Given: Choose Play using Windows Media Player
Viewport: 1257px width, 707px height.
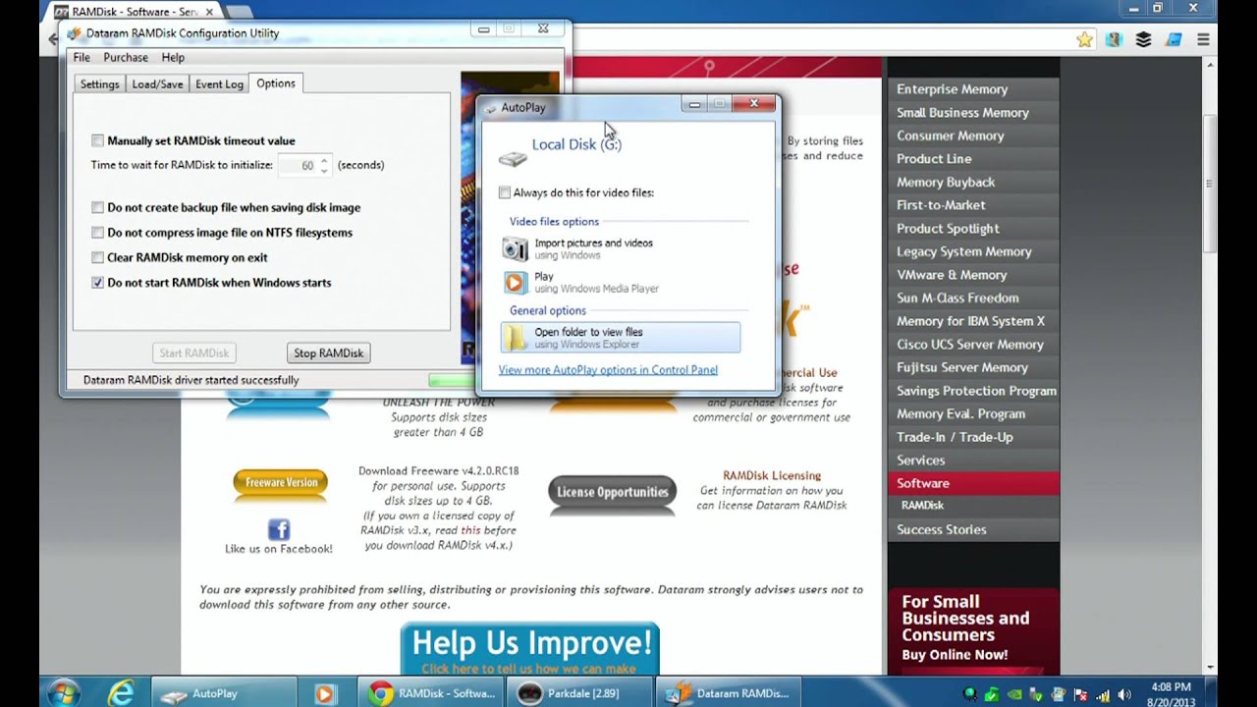Looking at the screenshot, I should click(x=621, y=283).
